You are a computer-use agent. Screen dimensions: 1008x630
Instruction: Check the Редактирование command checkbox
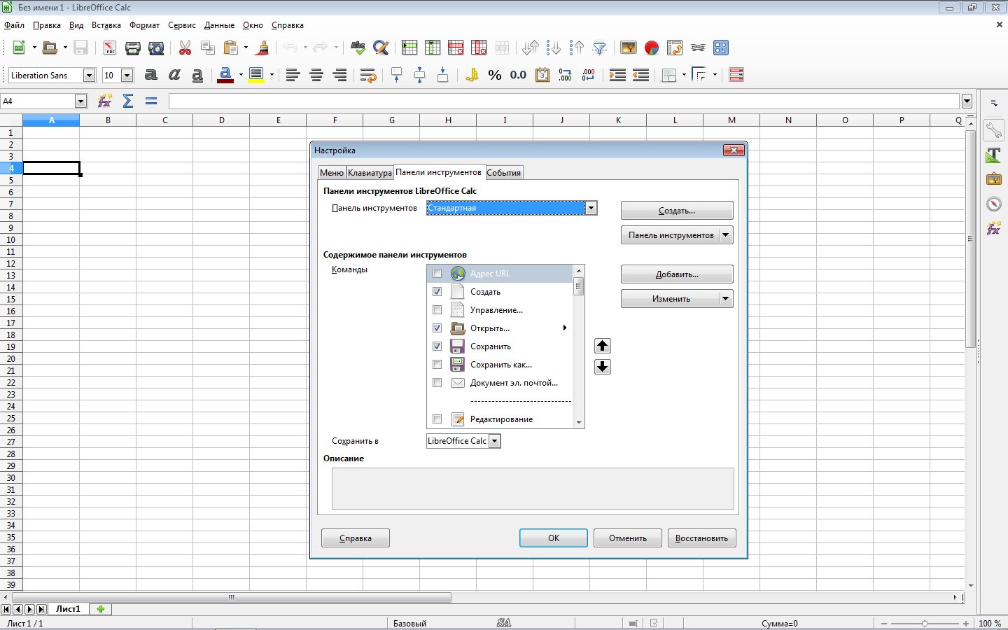click(x=437, y=419)
